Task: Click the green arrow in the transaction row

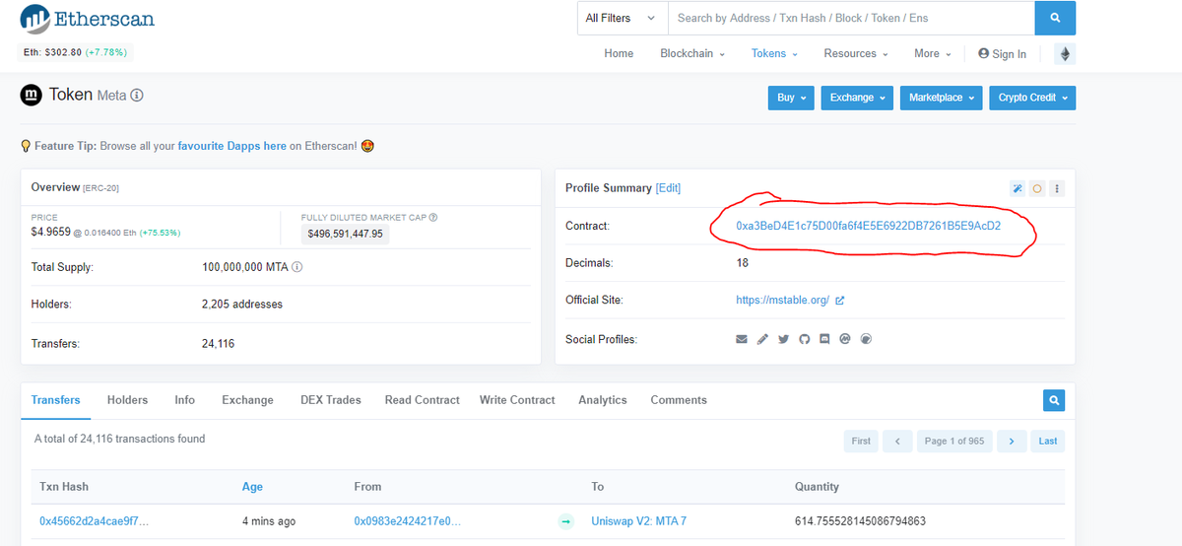Action: pos(565,521)
